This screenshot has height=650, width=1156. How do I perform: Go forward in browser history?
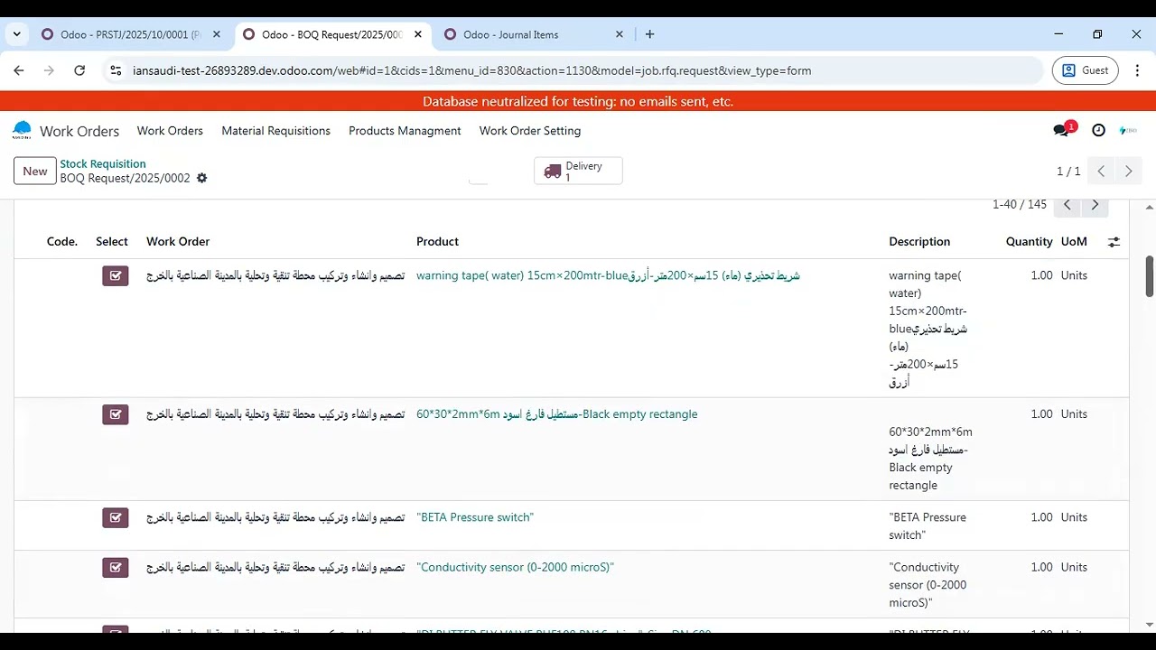pos(49,70)
